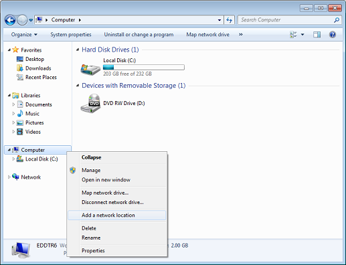Click the Hard Disk Drives (1) header
This screenshot has width=346, height=265.
point(110,50)
